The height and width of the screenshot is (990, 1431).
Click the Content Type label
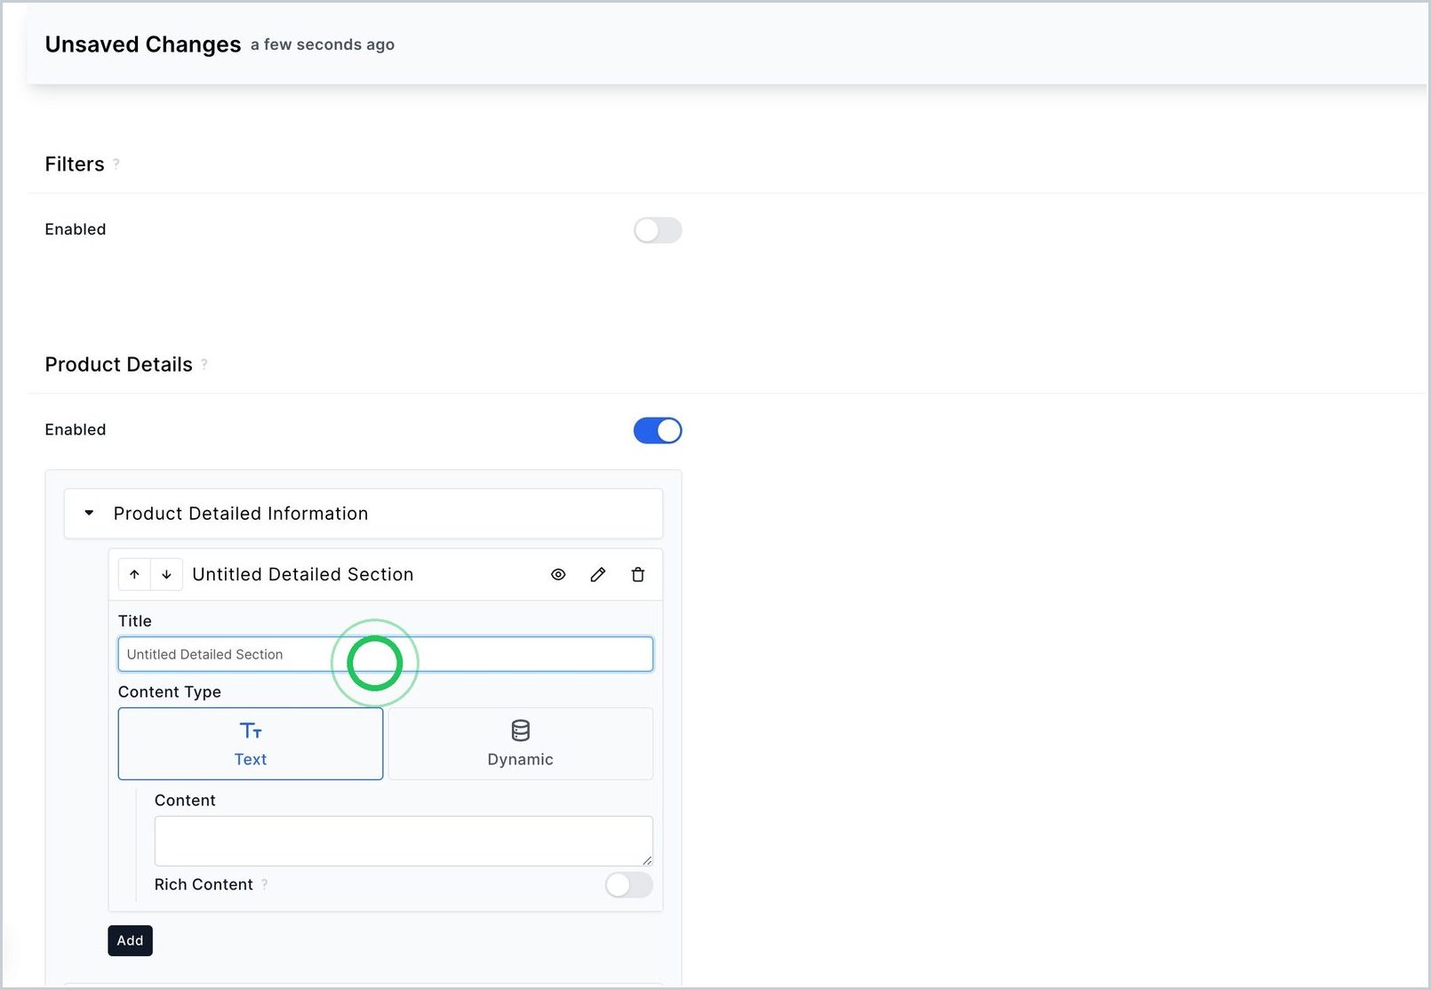pyautogui.click(x=170, y=691)
